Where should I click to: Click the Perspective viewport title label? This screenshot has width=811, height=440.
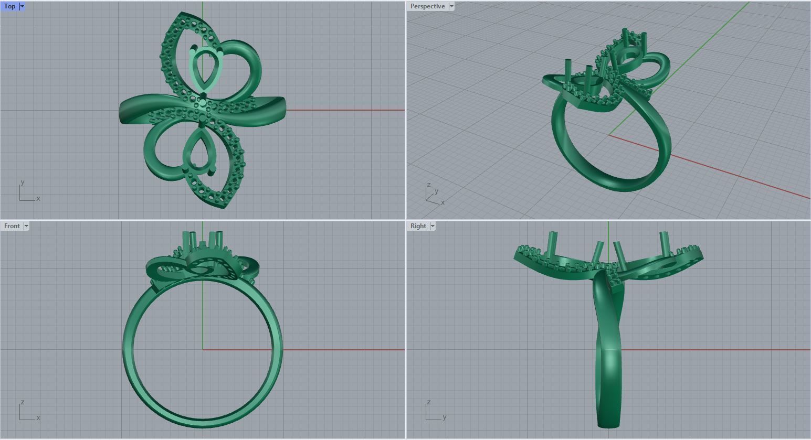click(428, 6)
